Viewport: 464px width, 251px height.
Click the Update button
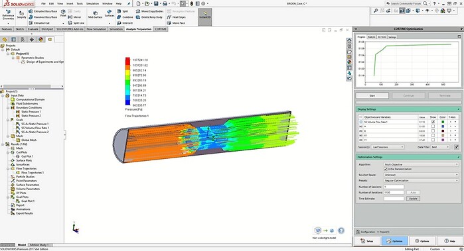[x=413, y=199]
